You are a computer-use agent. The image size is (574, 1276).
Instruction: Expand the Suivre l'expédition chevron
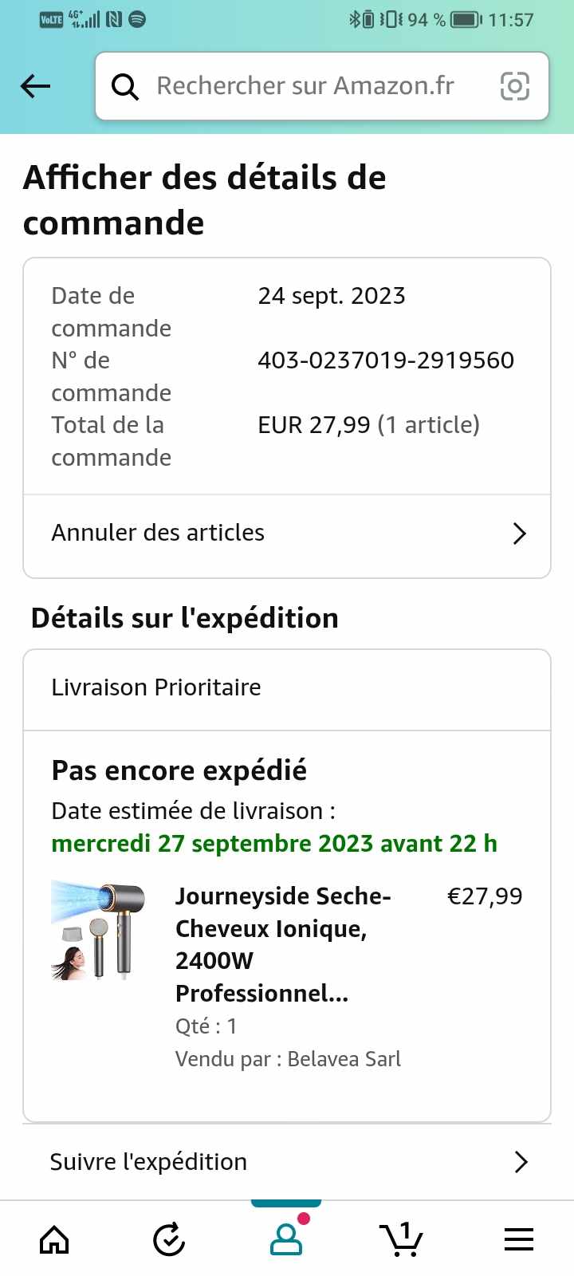click(x=521, y=1162)
